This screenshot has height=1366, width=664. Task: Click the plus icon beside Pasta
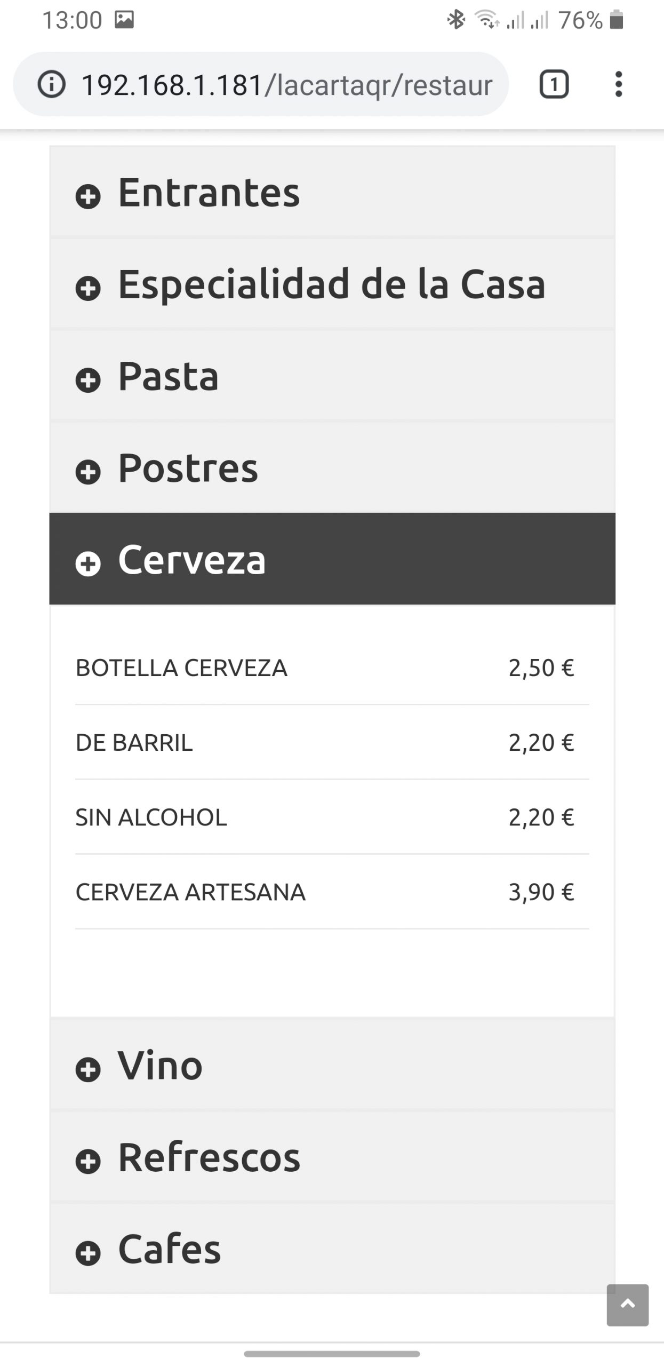(x=88, y=380)
